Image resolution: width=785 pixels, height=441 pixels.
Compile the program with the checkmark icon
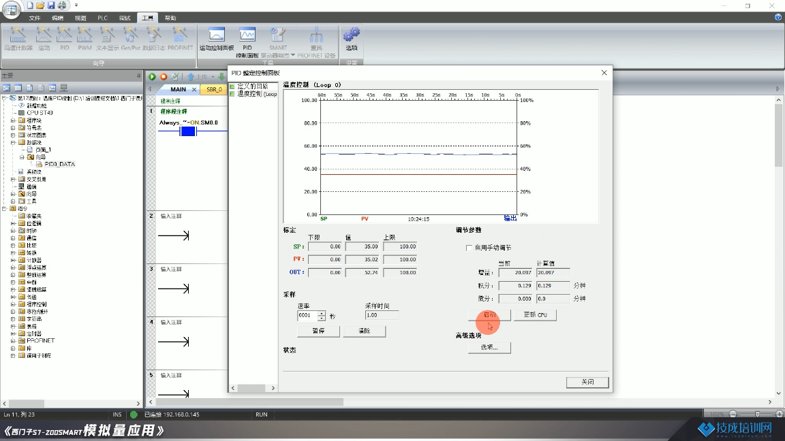point(175,76)
